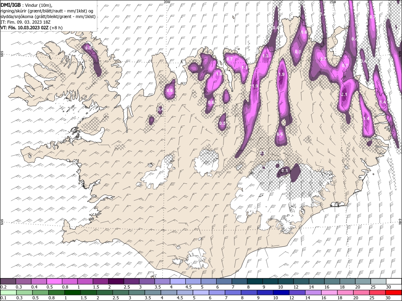Click the 'rigning/skúrir' legend description line
The height and width of the screenshot is (301, 402).
(47, 11)
